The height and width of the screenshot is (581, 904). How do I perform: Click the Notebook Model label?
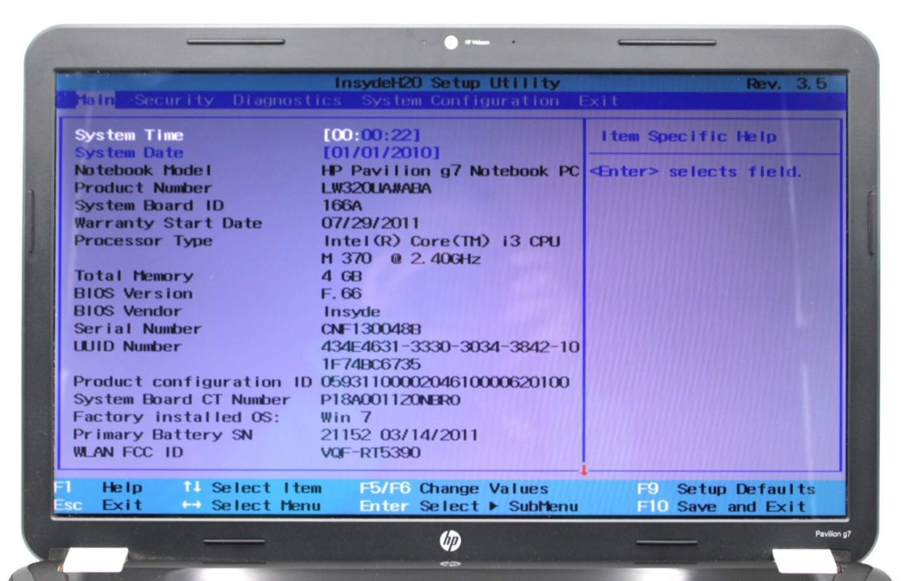143,170
